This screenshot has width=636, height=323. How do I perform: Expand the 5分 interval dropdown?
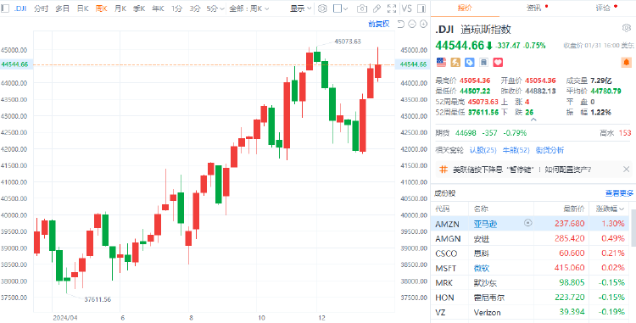coord(215,8)
